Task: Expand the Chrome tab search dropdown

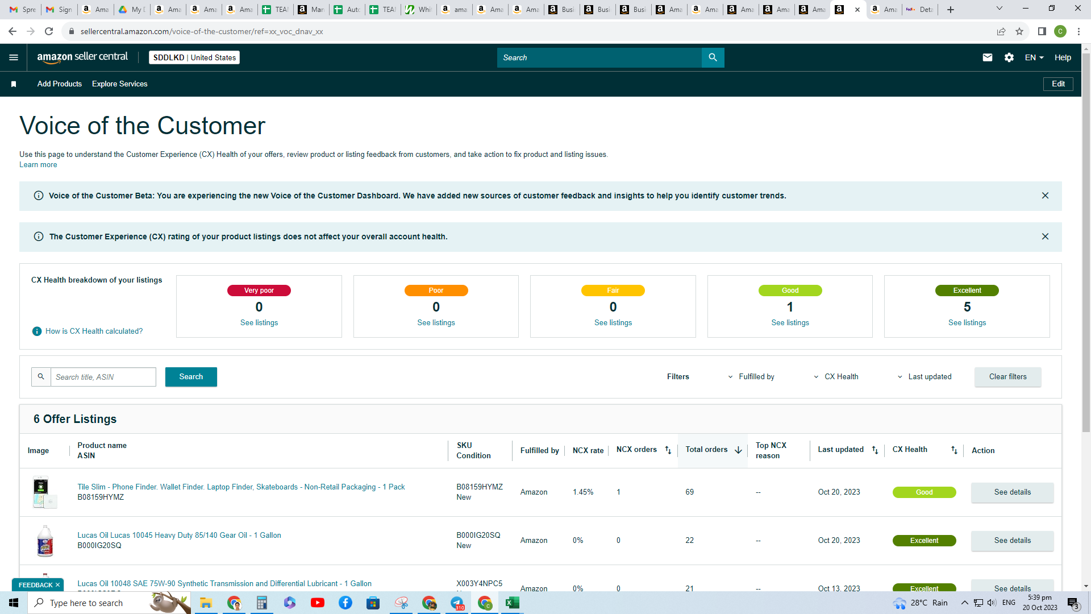Action: pyautogui.click(x=1000, y=9)
